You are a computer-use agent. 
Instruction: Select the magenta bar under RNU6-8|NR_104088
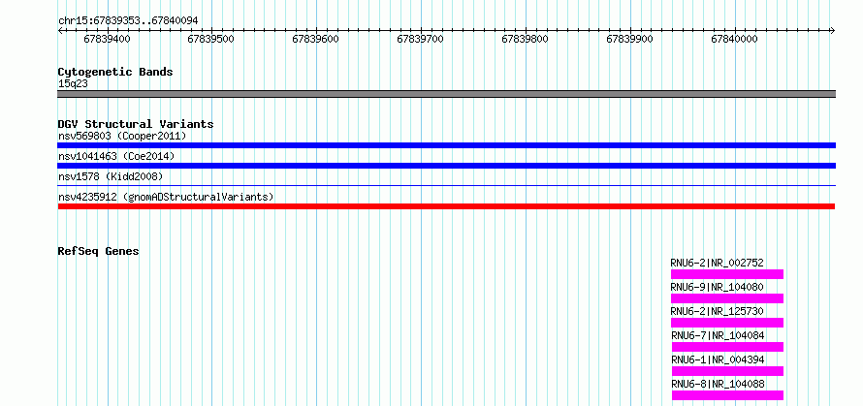pos(727,395)
